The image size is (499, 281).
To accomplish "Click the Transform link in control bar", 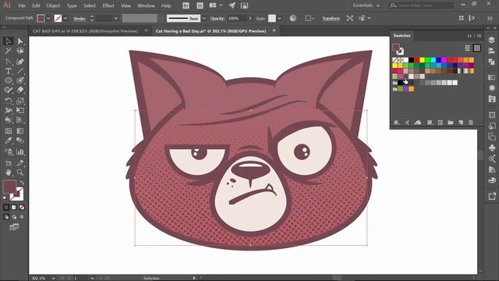I will coord(331,19).
